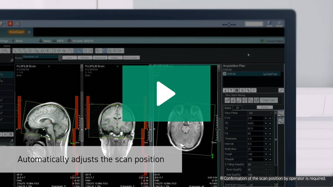
Task: Open the Slice Plane AX dropdown
Action: [261, 113]
